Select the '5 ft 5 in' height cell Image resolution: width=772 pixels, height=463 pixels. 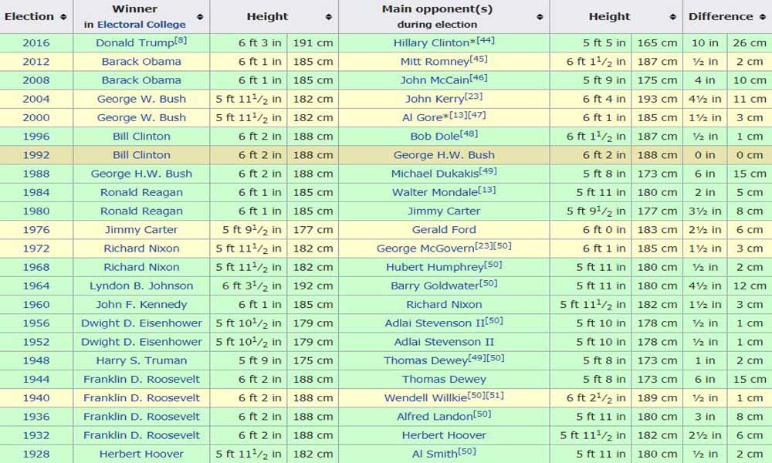coord(591,42)
